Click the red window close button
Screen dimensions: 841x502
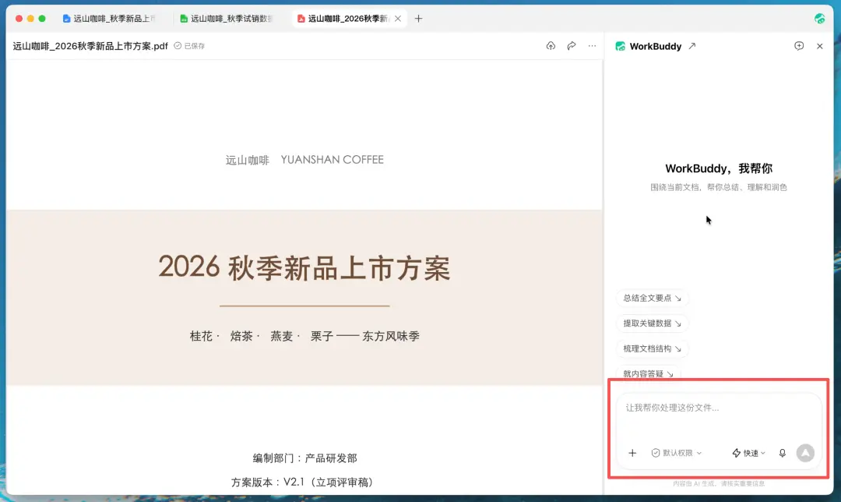19,18
